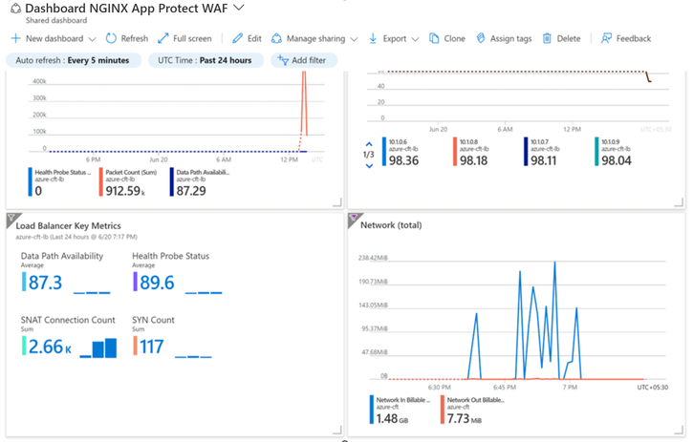Click the Health Probe Status legend value 0
Screen dimensions: 693x442
(38, 191)
